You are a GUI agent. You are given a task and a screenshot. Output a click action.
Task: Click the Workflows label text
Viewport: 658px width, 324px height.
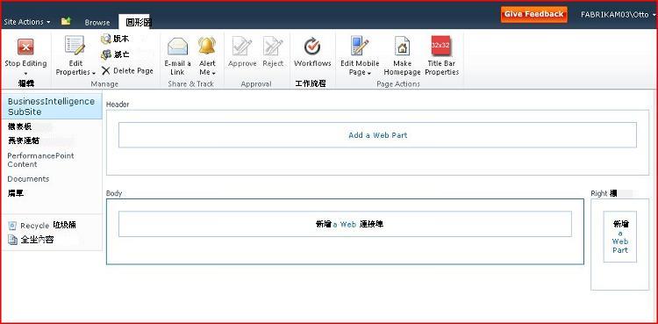[312, 63]
